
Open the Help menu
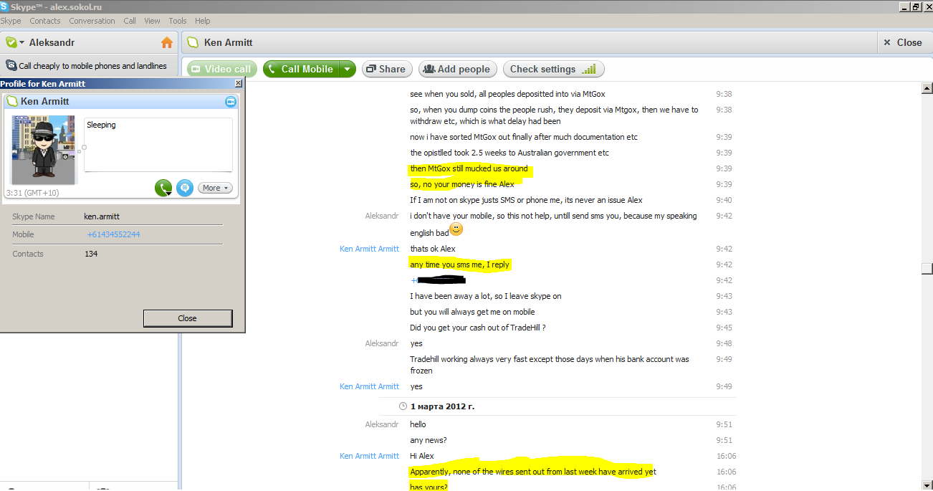tap(203, 21)
